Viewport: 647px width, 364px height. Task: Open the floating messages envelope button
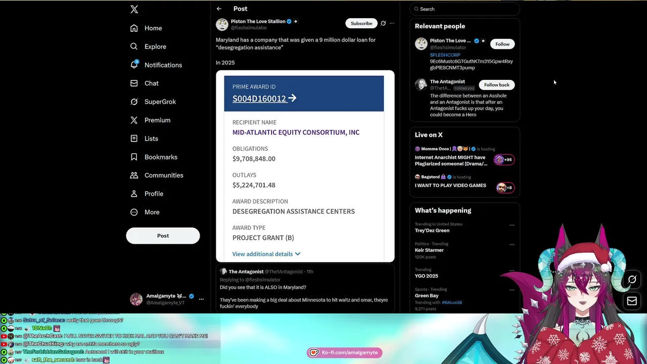coord(632,301)
